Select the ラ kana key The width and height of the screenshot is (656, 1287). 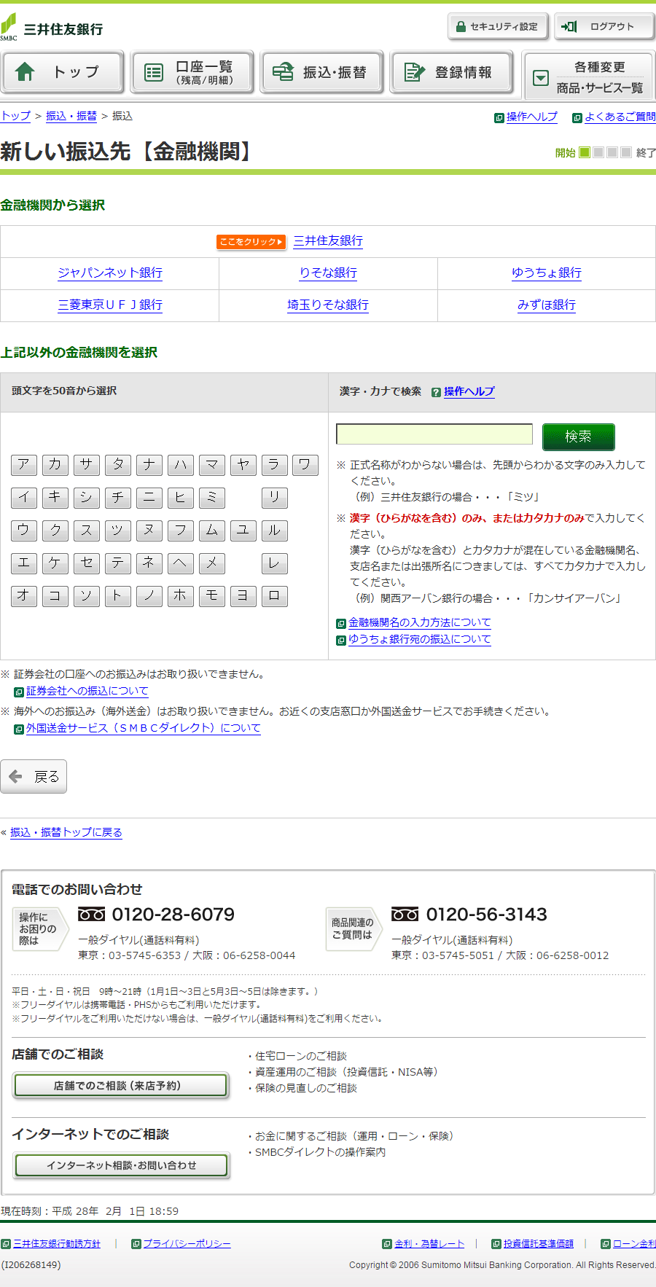[275, 465]
